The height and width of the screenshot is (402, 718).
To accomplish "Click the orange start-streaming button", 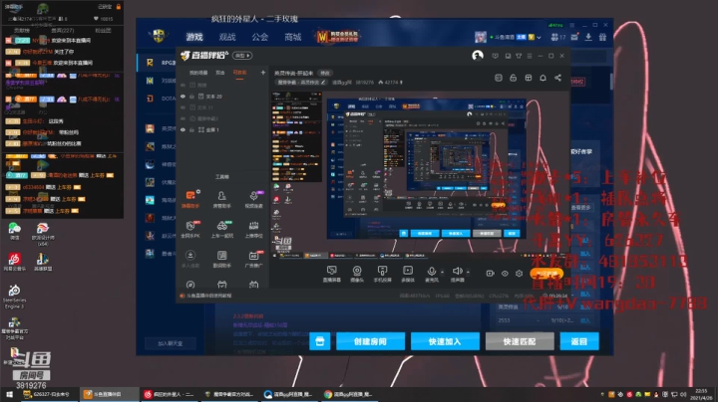I will (x=546, y=274).
